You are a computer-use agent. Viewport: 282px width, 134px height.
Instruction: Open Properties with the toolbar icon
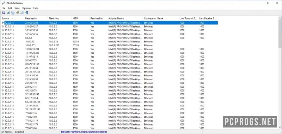coord(17,13)
